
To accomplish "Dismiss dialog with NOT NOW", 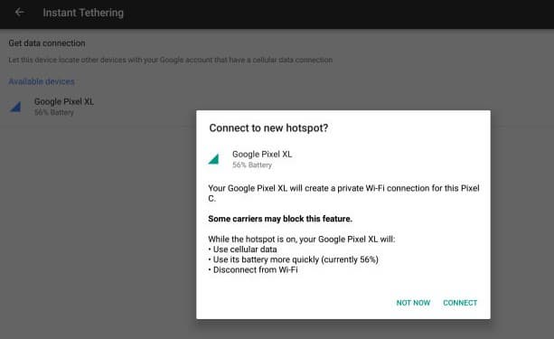I will 413,303.
